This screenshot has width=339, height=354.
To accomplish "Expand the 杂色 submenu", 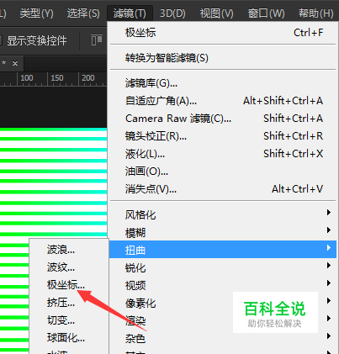I will (x=223, y=338).
